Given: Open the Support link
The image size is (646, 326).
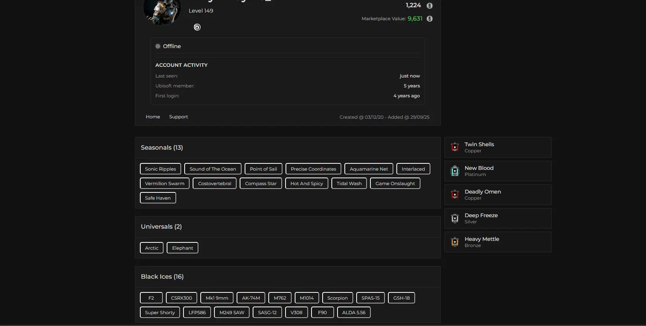Looking at the screenshot, I should [x=179, y=117].
